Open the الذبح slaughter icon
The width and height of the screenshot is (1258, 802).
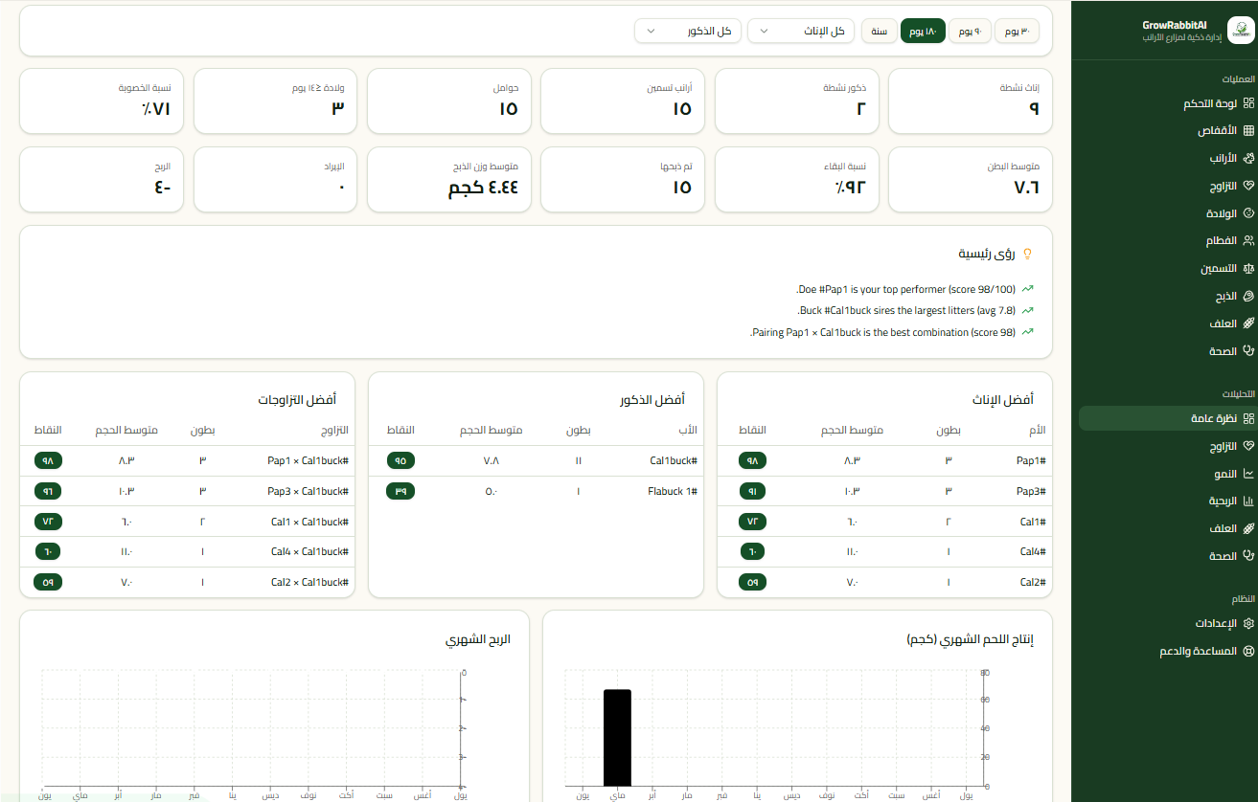[1248, 297]
